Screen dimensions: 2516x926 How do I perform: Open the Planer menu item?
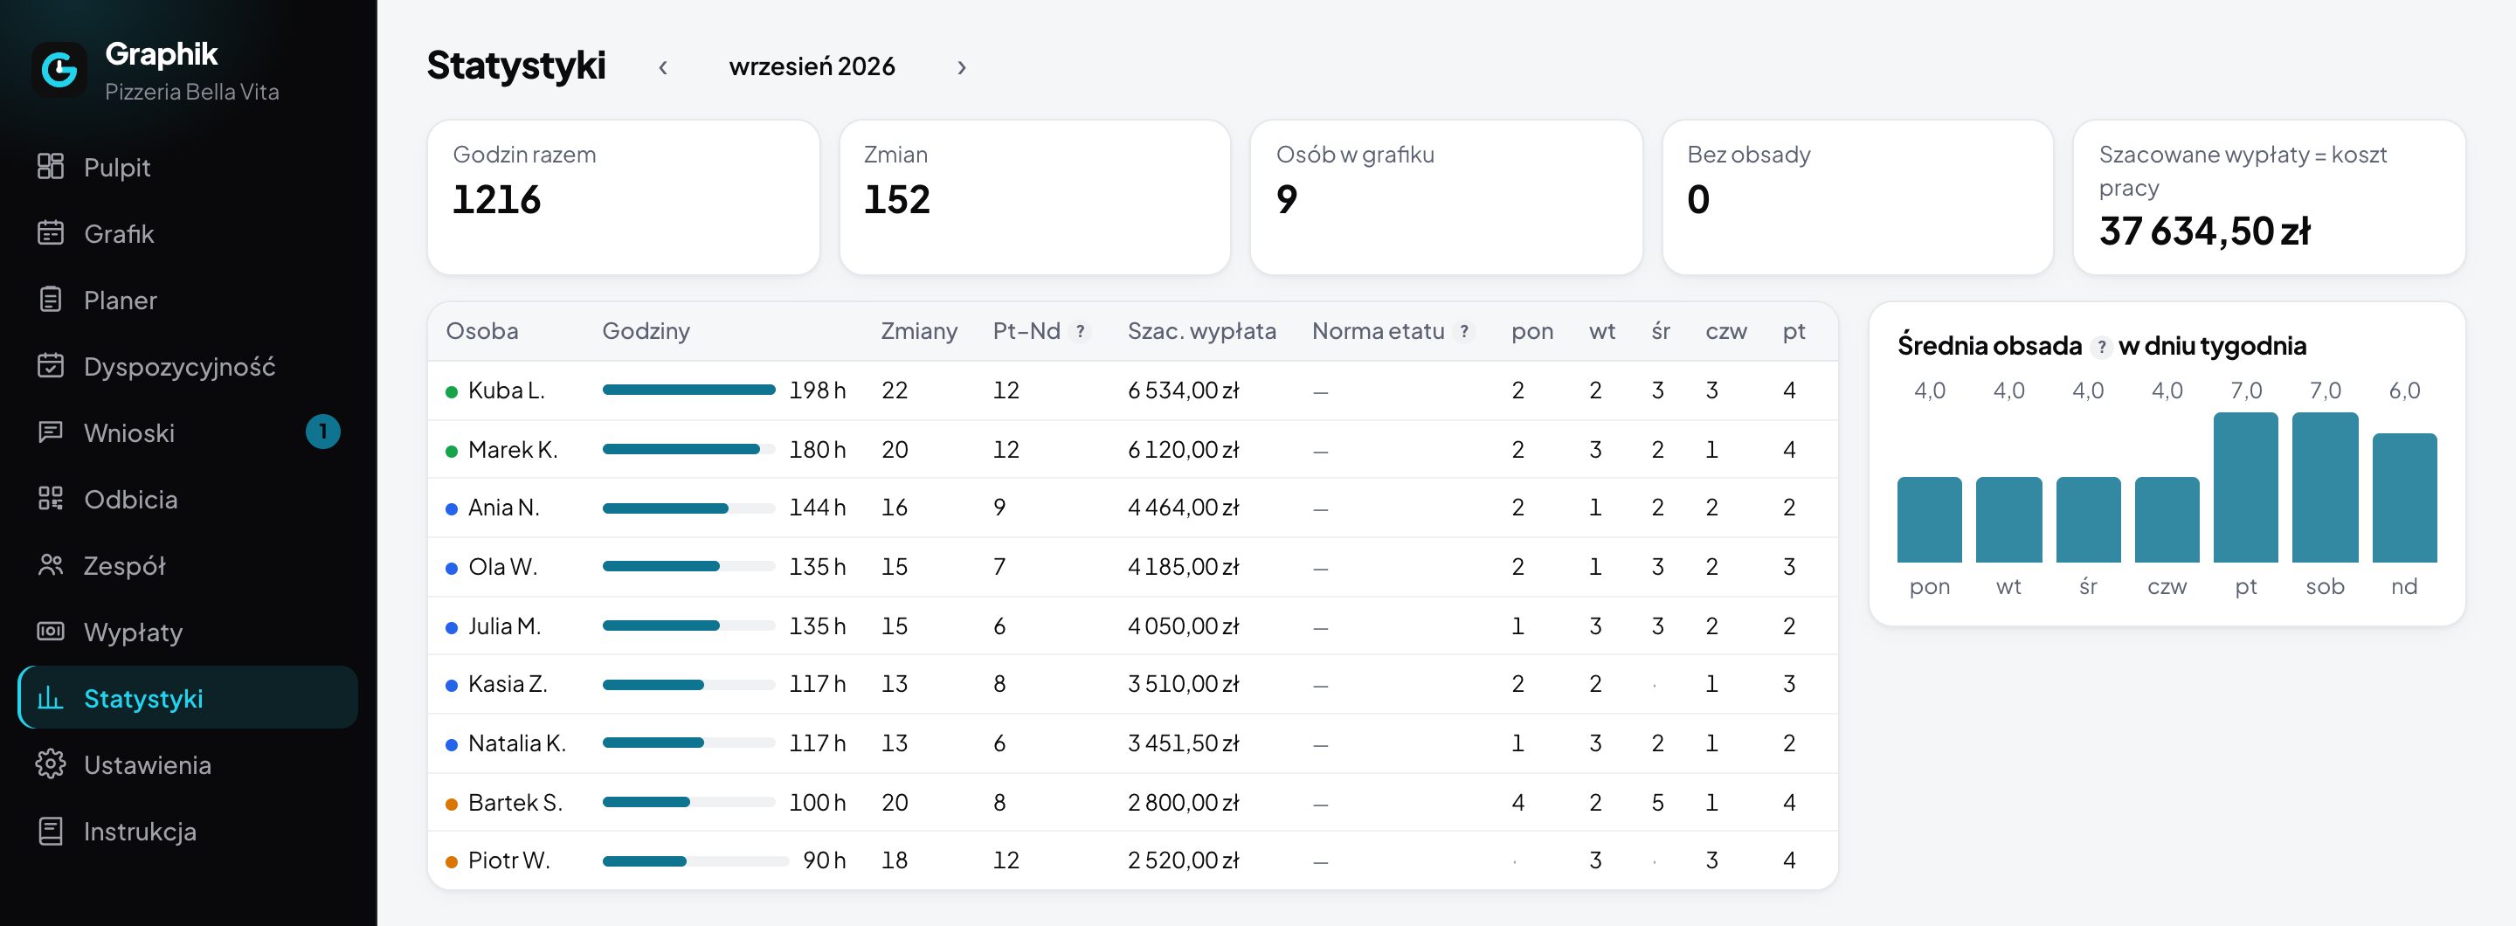click(188, 300)
